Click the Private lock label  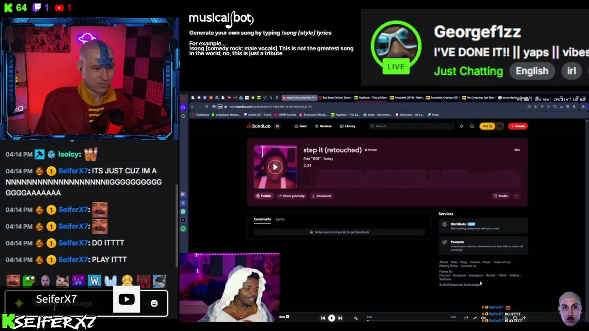[x=371, y=150]
